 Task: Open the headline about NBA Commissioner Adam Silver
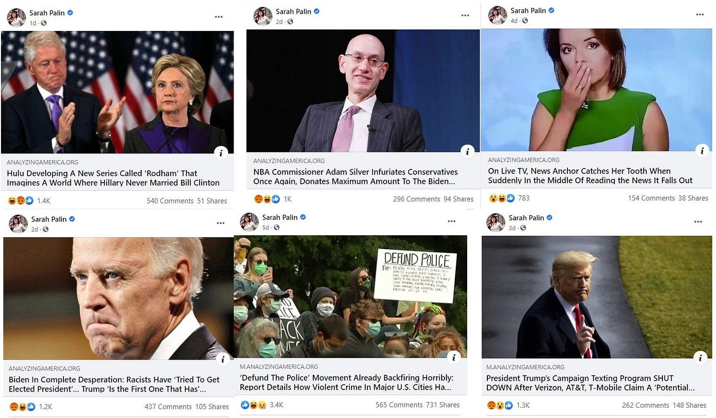point(356,176)
